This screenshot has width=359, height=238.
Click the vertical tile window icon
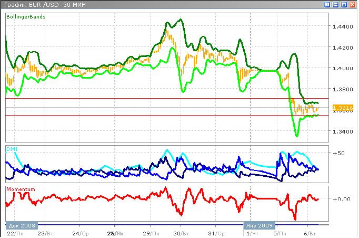327,4
